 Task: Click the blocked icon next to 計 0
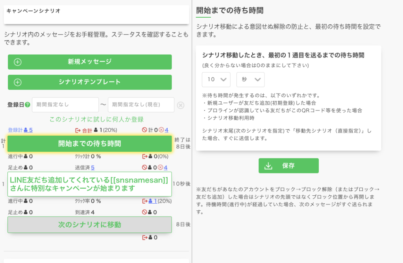coord(144,130)
